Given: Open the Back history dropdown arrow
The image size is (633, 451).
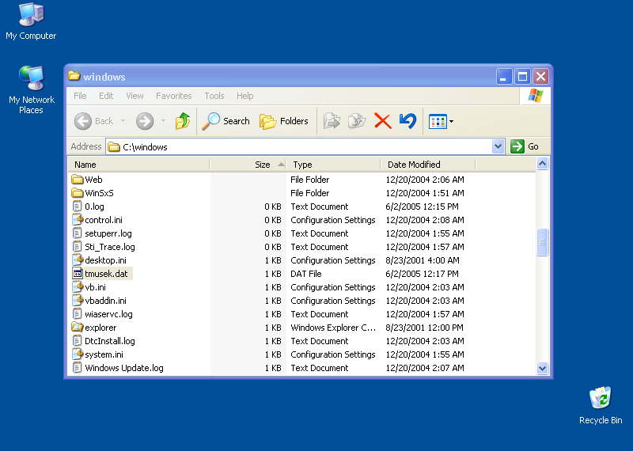Looking at the screenshot, I should 123,121.
